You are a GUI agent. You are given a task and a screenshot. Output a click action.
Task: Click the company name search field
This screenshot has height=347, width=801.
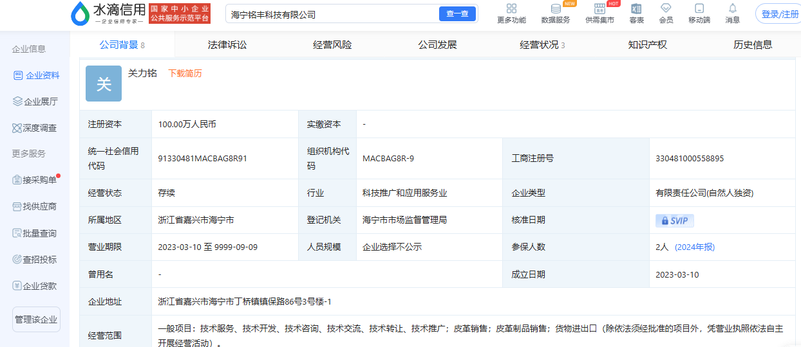(x=332, y=14)
